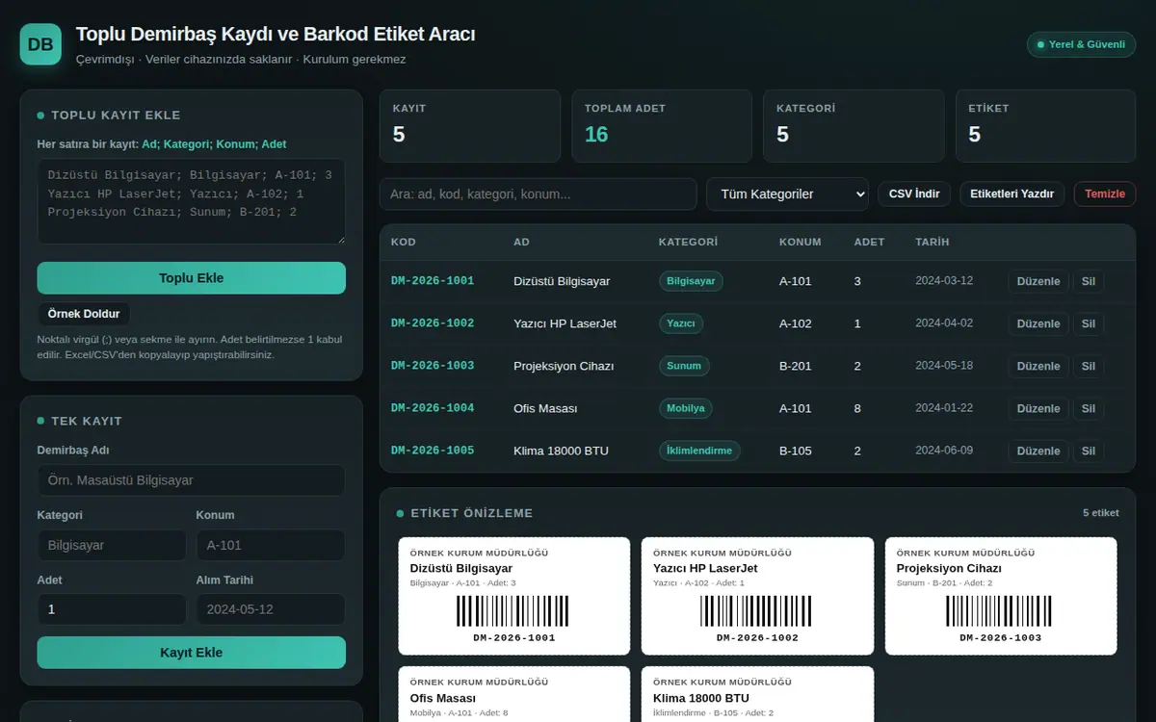Viewport: 1156px width, 722px height.
Task: Edit the Projeksiyon Cihazı entry
Action: 1038,366
